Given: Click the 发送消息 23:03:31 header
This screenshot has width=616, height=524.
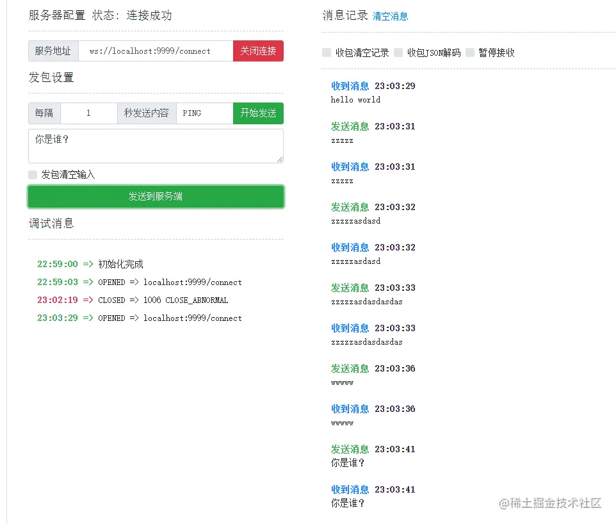Looking at the screenshot, I should [x=373, y=126].
